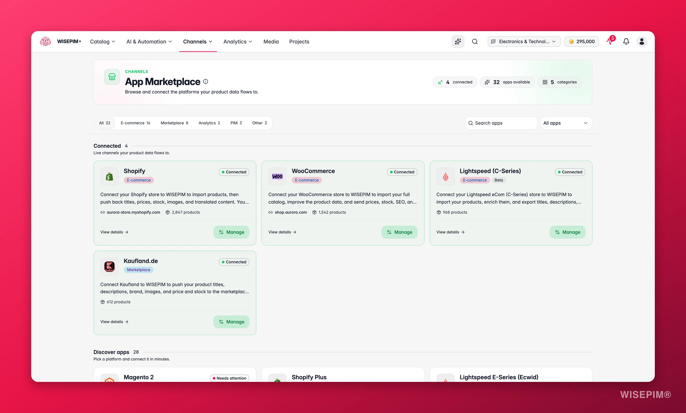
Task: Open View details for Kaufland.de
Action: (x=114, y=322)
